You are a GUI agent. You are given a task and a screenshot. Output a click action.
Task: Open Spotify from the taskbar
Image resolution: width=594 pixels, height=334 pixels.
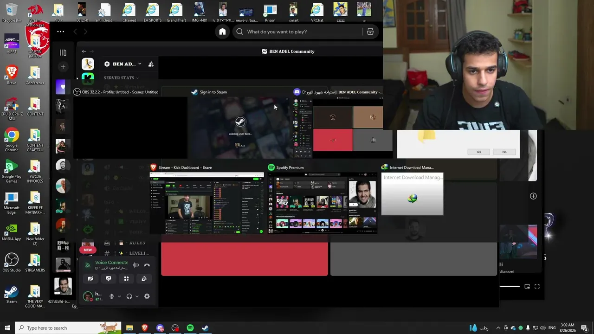coord(190,328)
